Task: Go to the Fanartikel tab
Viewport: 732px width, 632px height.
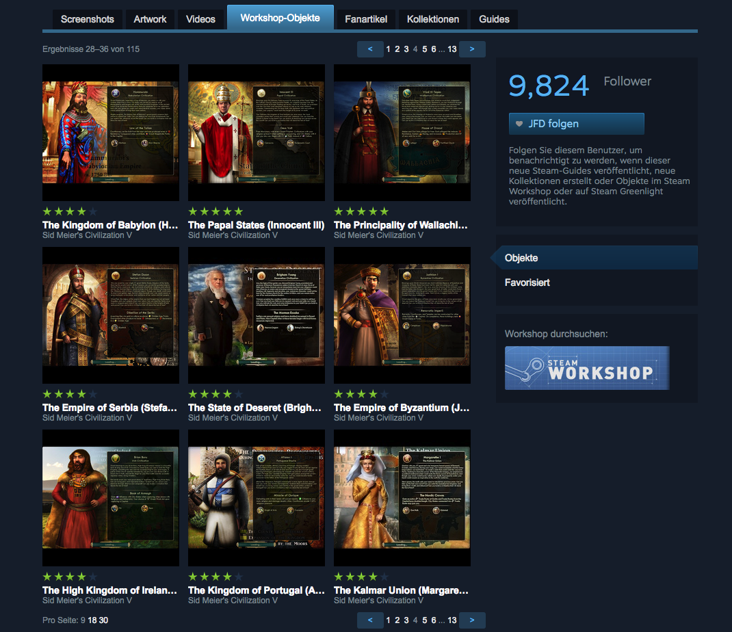Action: coord(366,19)
